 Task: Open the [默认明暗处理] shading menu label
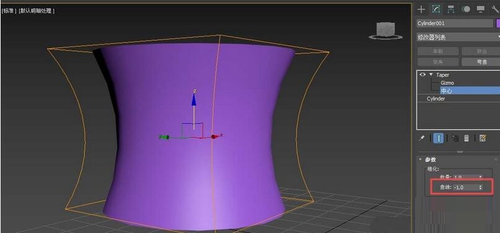37,11
